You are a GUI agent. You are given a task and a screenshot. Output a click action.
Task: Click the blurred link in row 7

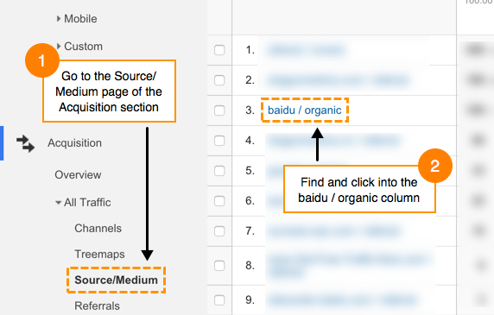click(334, 231)
